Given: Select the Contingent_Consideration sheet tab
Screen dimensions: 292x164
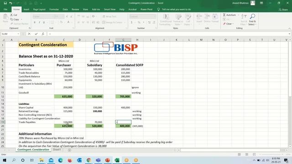Looking at the screenshot, I should point(33,150).
